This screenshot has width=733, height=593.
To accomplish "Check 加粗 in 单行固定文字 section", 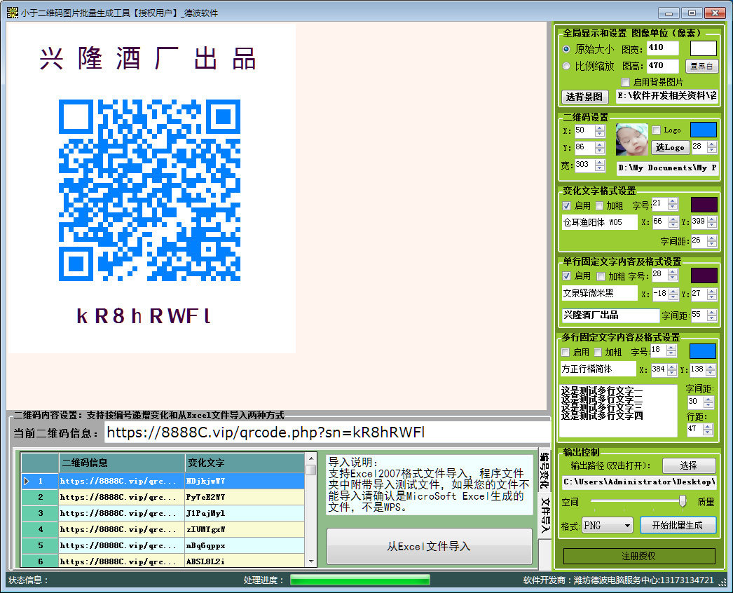I will [x=601, y=276].
